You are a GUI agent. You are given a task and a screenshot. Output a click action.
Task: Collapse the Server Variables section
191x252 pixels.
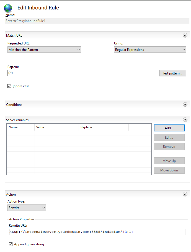(185, 120)
